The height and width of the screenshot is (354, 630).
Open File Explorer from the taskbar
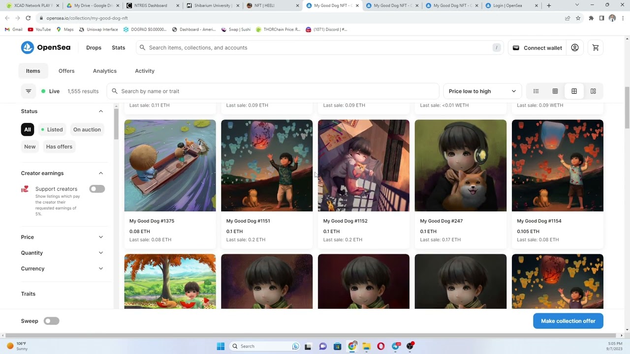(366, 346)
